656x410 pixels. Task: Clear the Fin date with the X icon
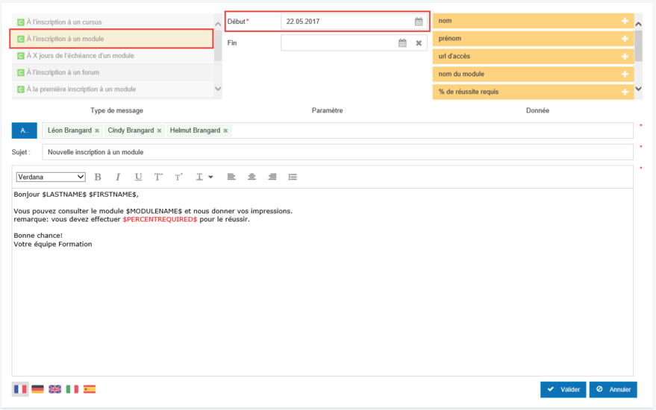[x=419, y=43]
